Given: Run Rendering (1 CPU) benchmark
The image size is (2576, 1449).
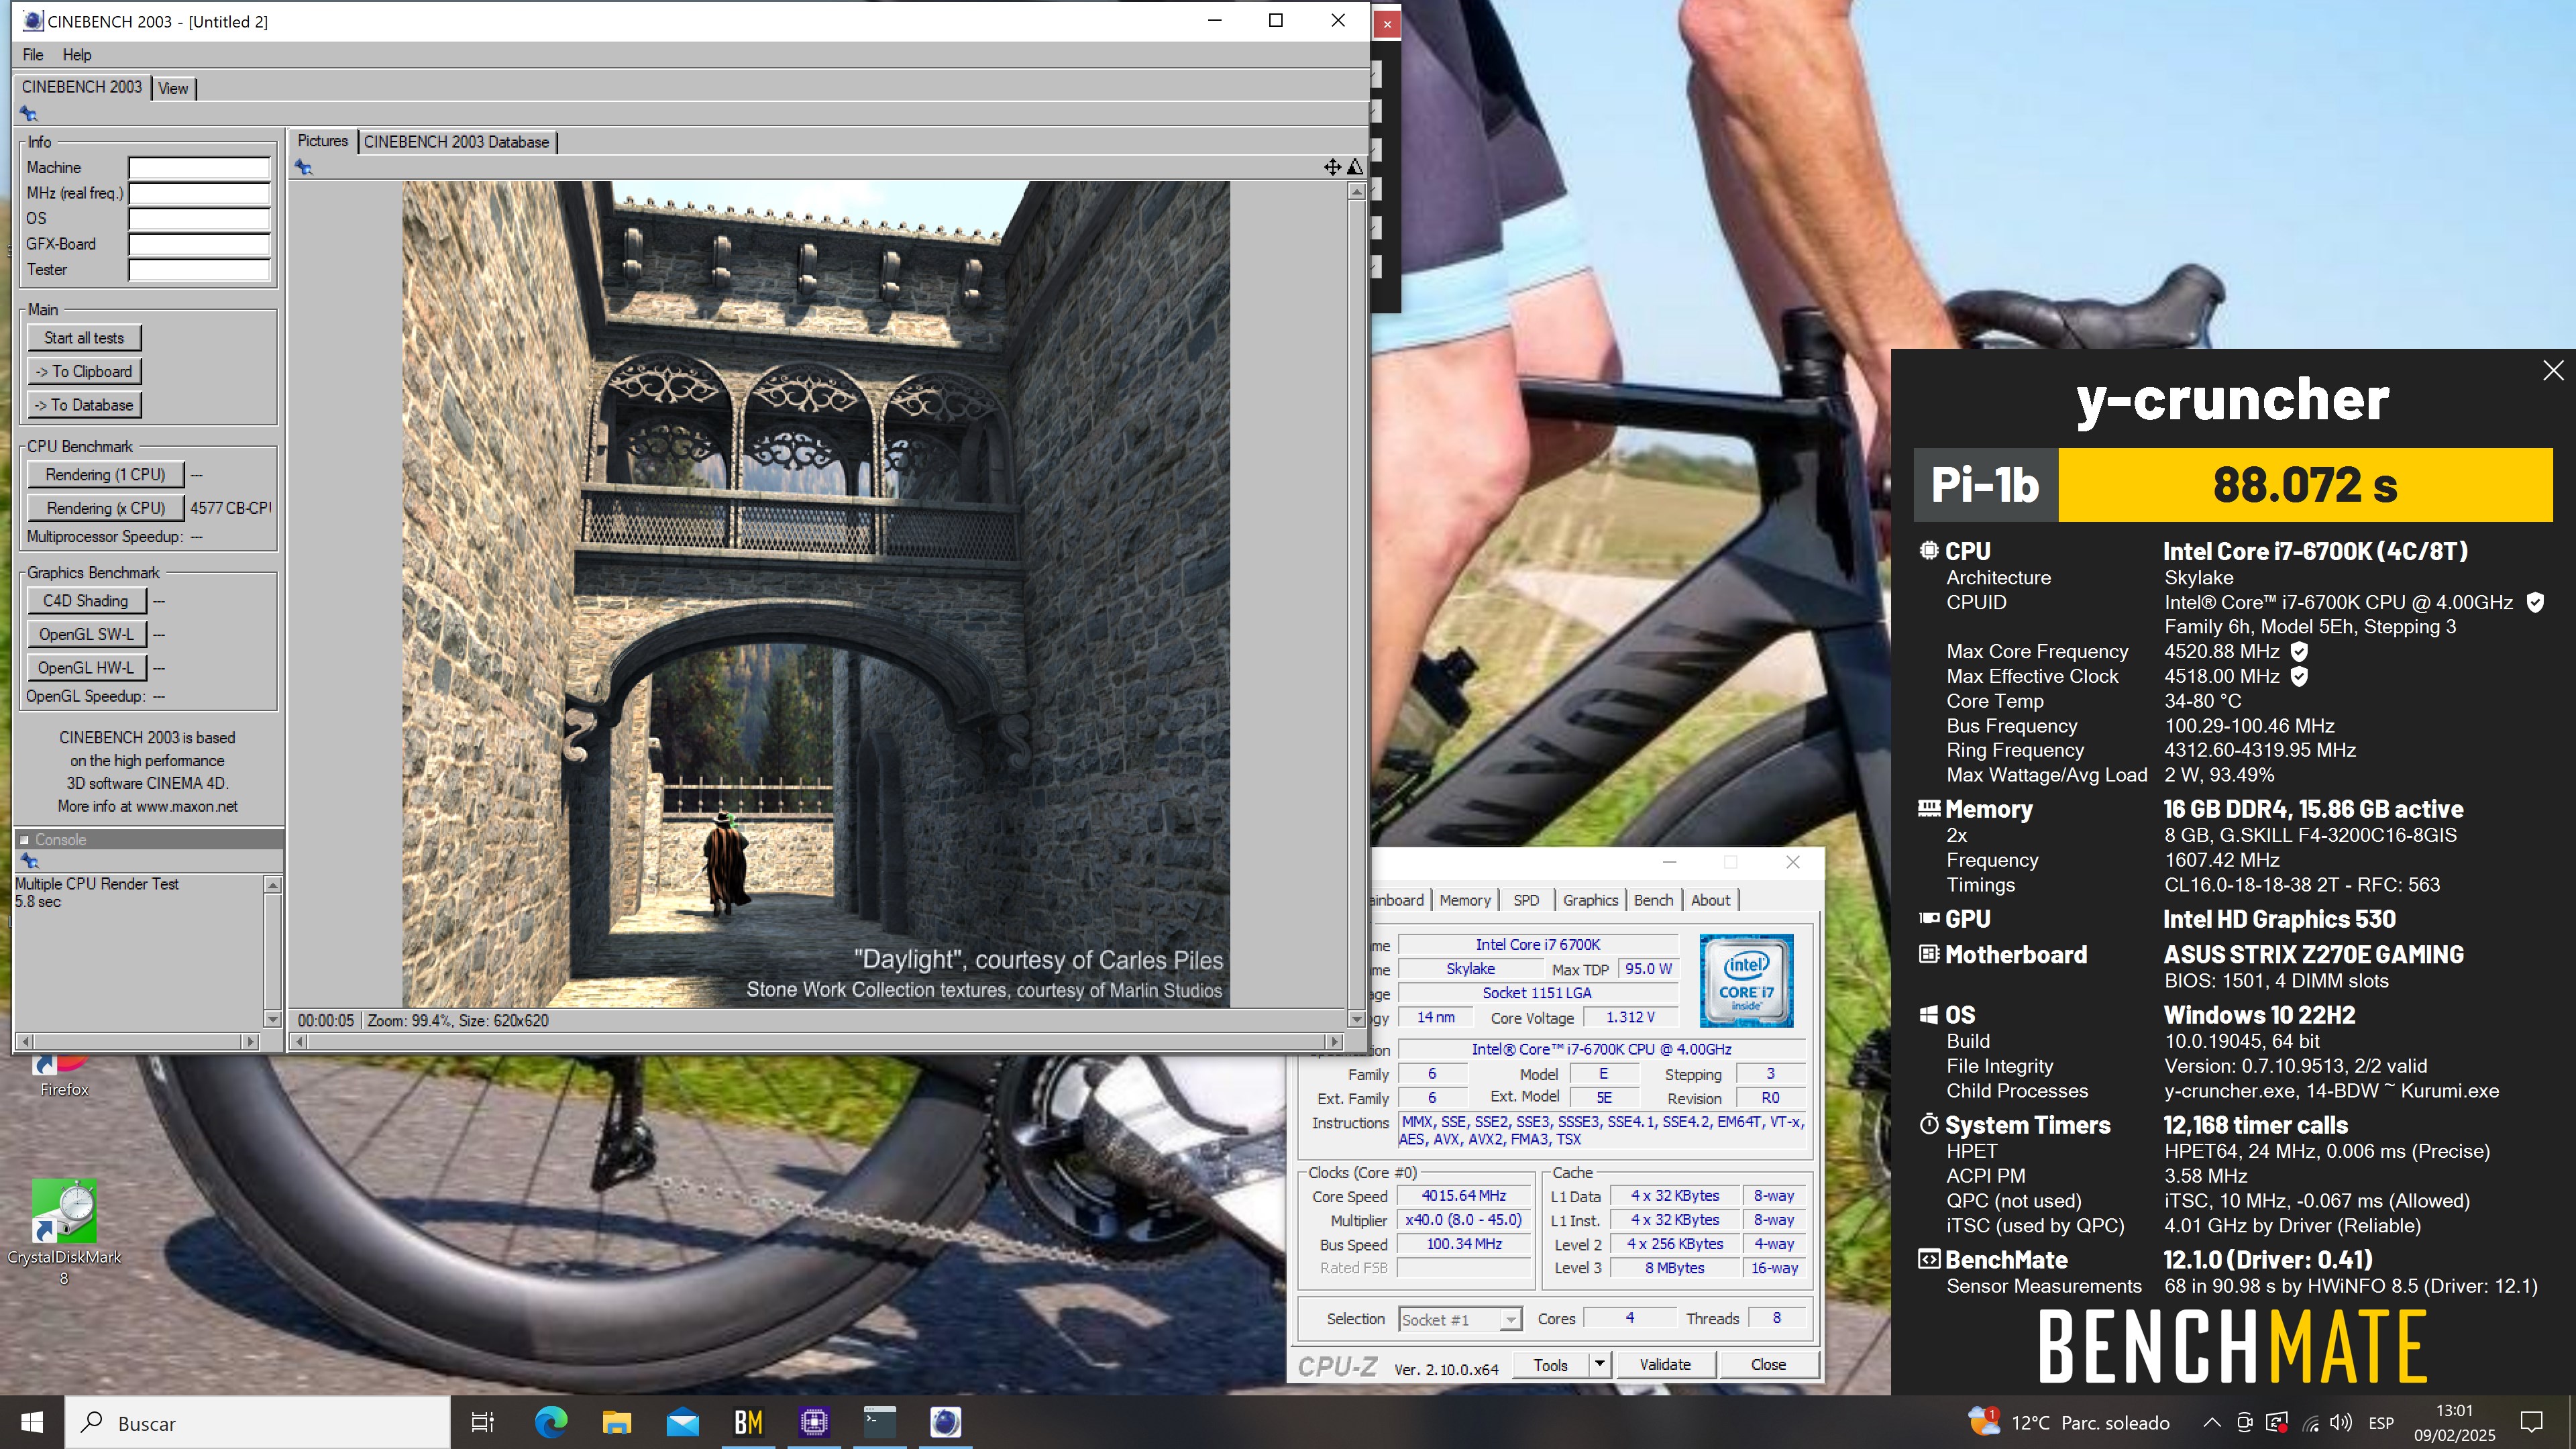Looking at the screenshot, I should [105, 474].
